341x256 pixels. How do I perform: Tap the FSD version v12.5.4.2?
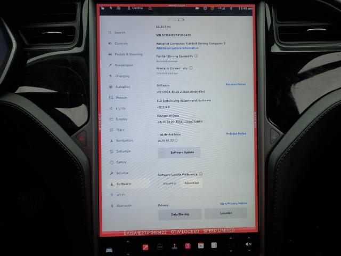(163, 107)
